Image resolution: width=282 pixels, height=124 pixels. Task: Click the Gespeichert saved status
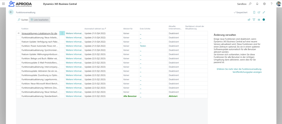[x=241, y=12]
